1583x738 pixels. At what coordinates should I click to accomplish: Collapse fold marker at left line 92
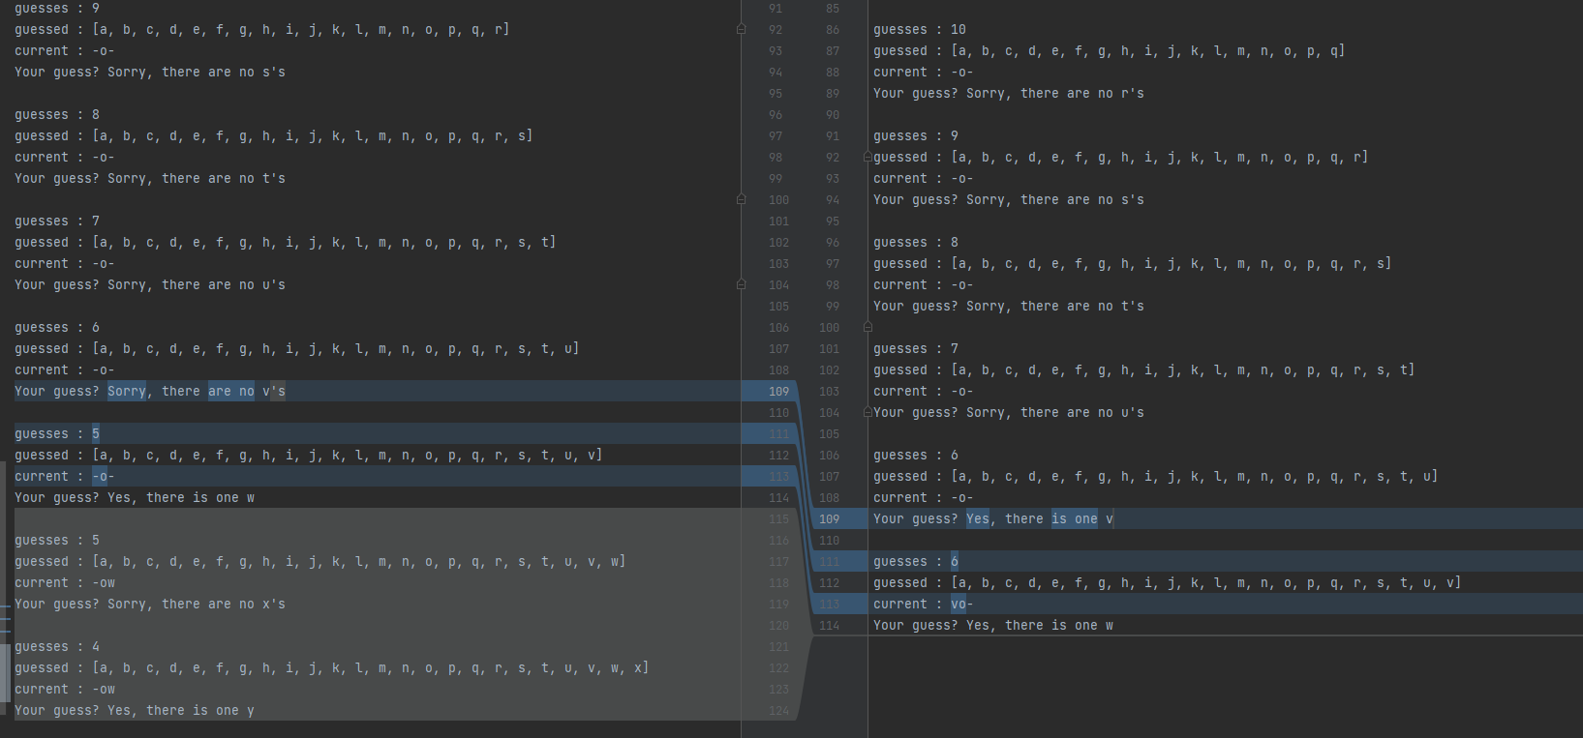pyautogui.click(x=742, y=29)
